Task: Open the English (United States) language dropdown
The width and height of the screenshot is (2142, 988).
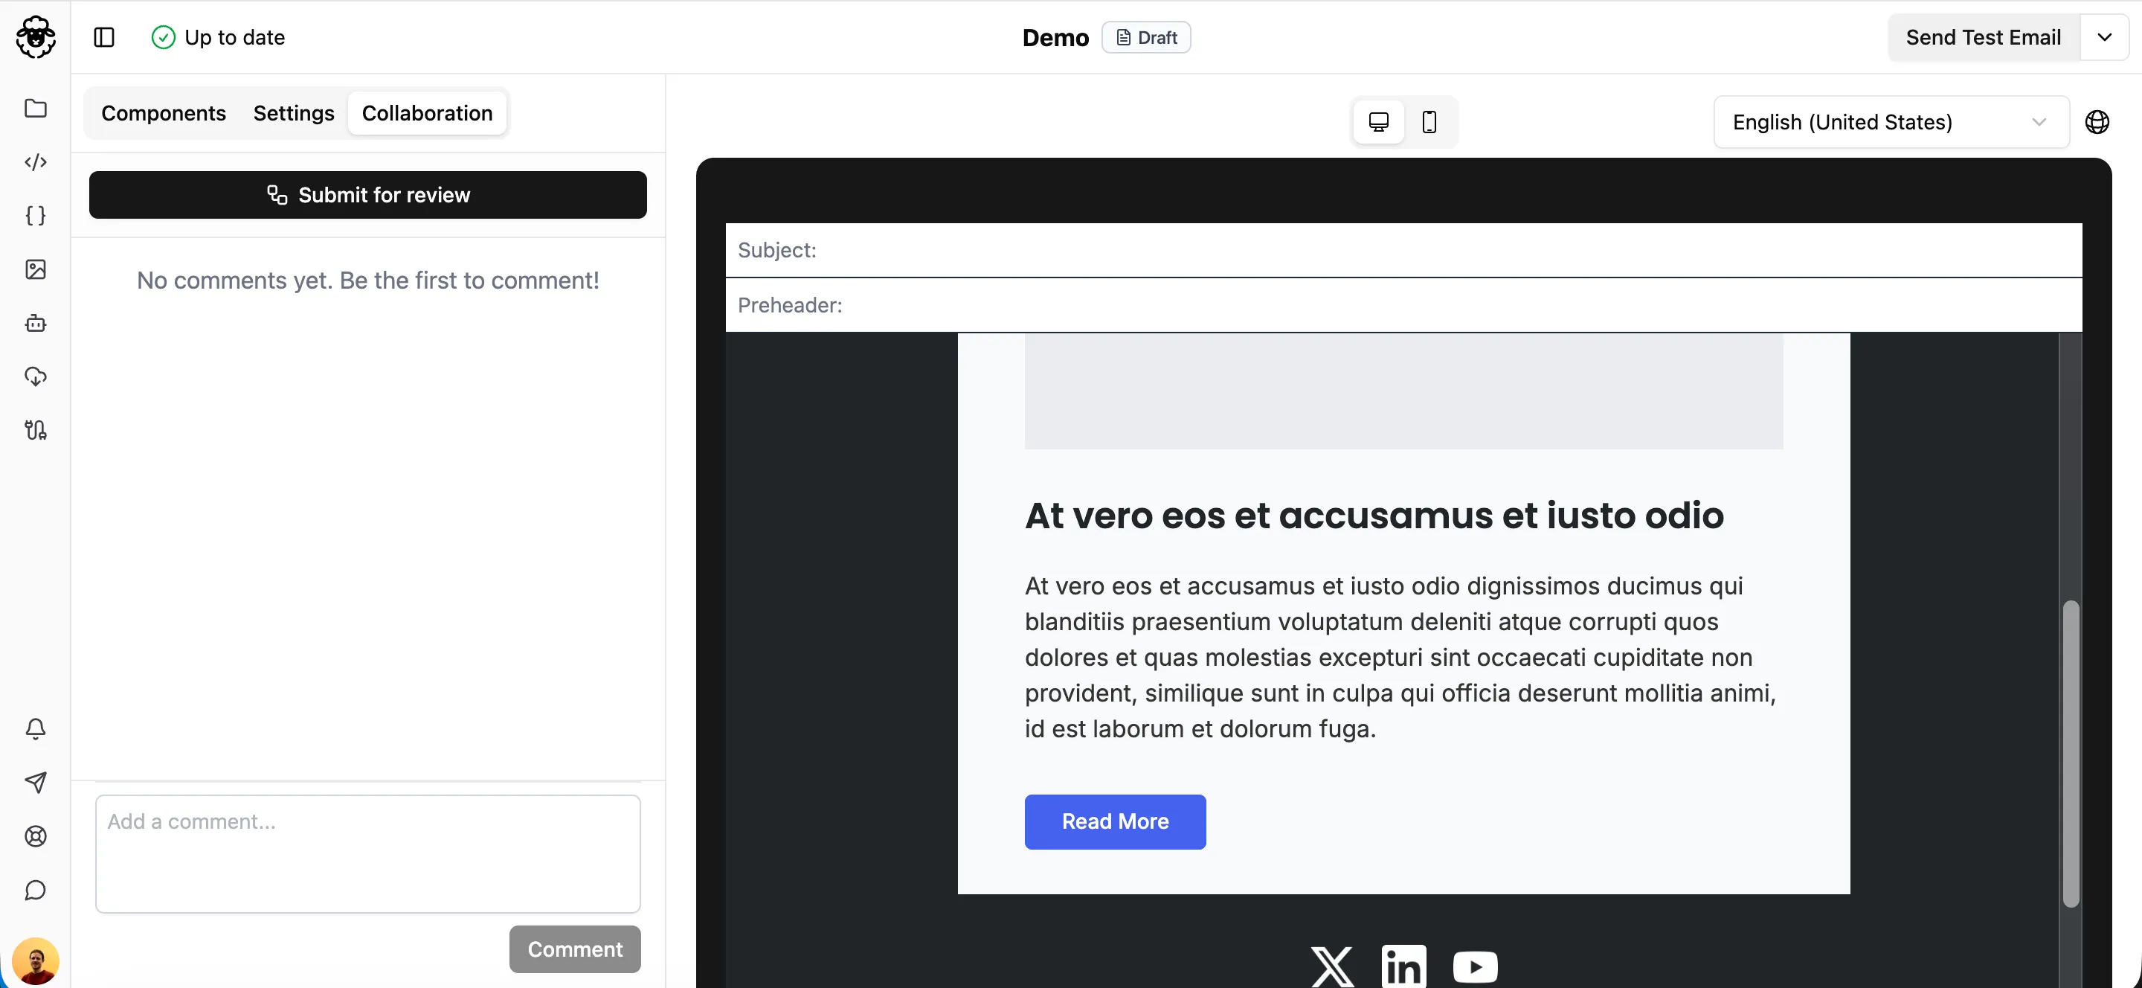Action: tap(1890, 121)
